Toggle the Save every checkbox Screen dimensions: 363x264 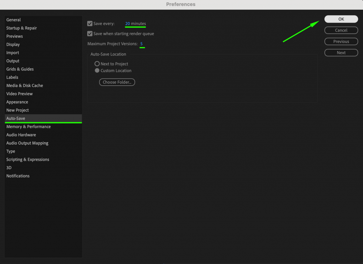pos(90,24)
